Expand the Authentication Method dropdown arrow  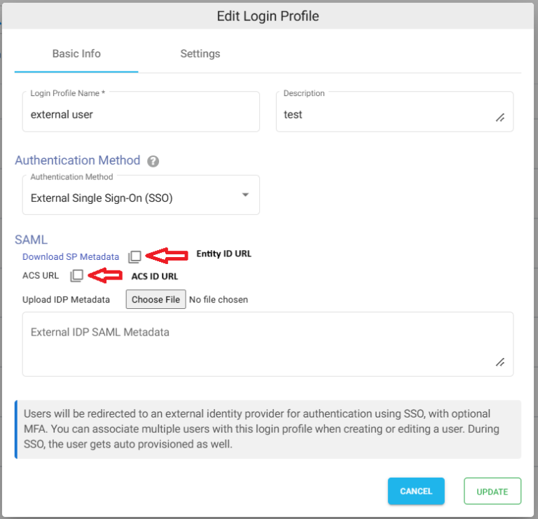(245, 195)
